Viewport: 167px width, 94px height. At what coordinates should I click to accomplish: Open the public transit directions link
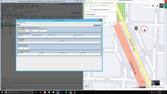coord(97,19)
